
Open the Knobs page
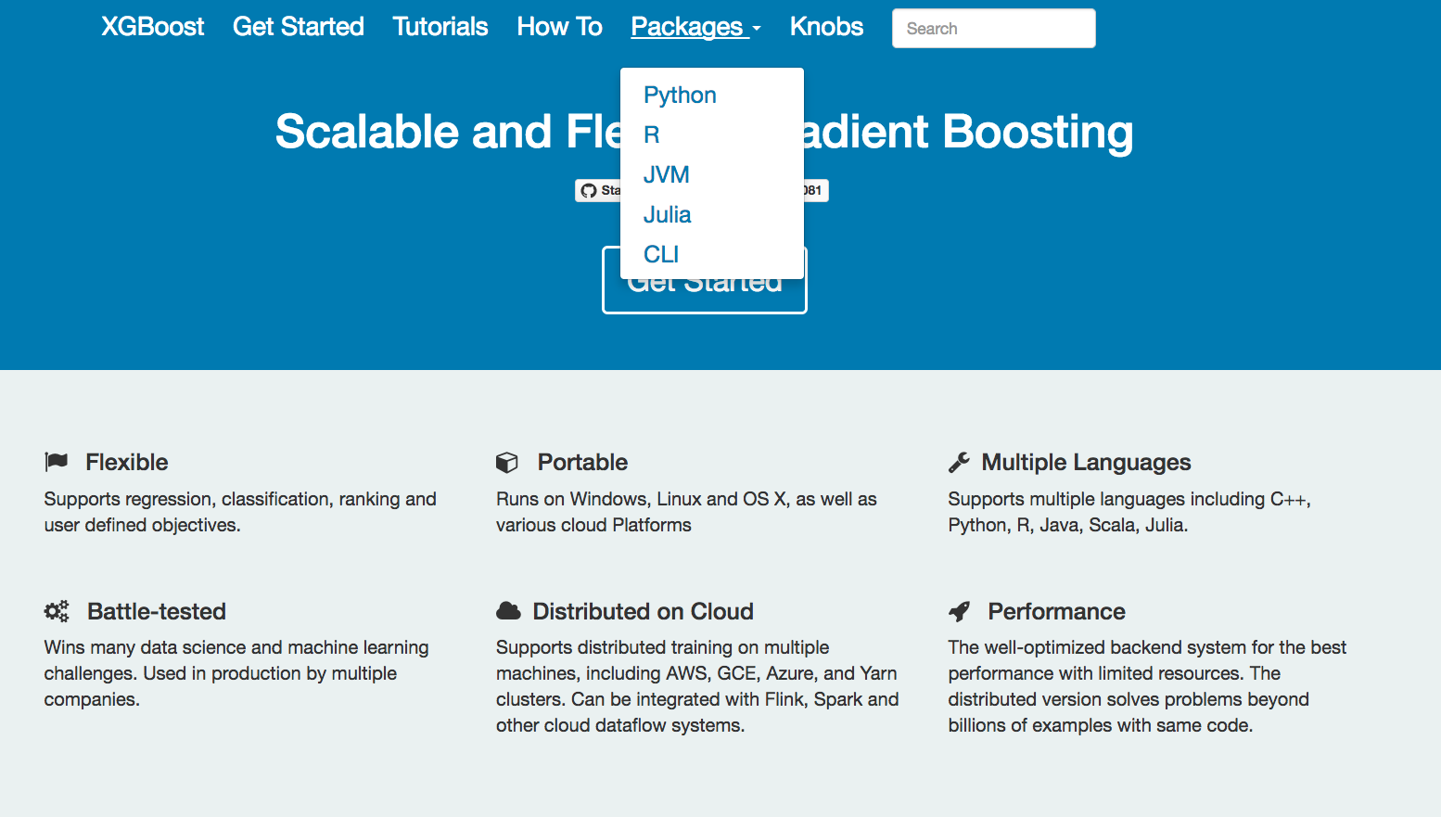coord(826,27)
